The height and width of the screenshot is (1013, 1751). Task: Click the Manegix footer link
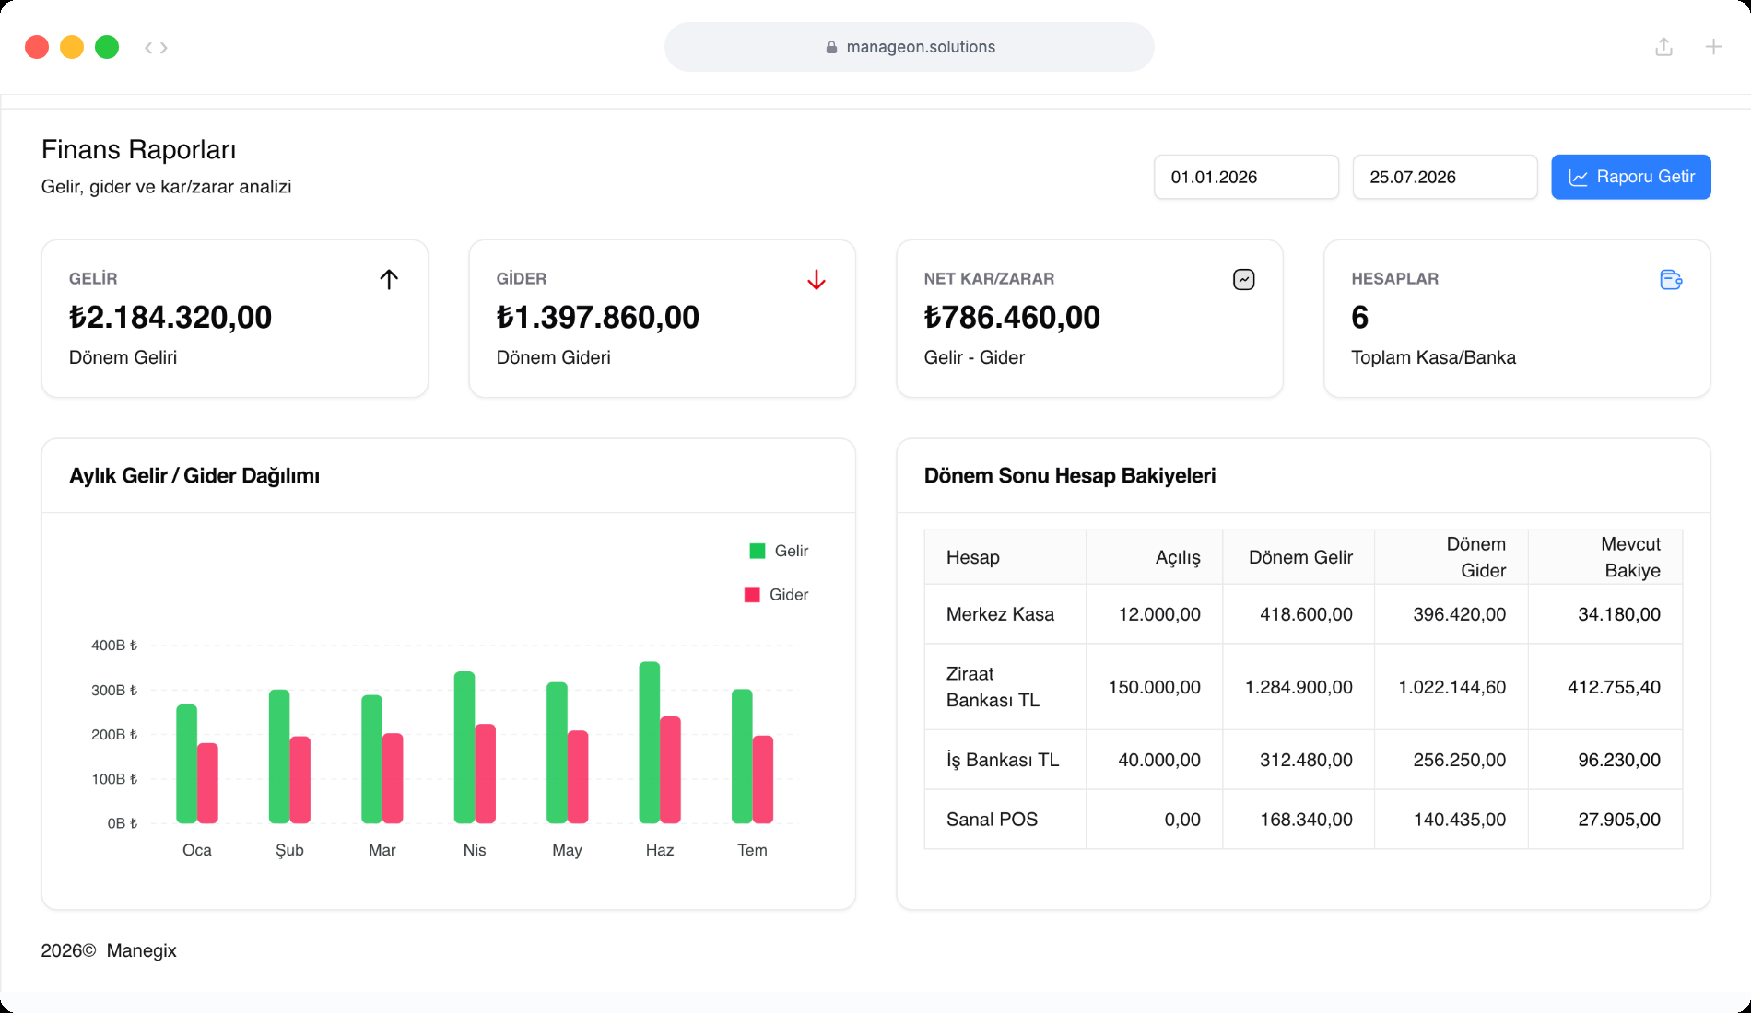coord(141,950)
